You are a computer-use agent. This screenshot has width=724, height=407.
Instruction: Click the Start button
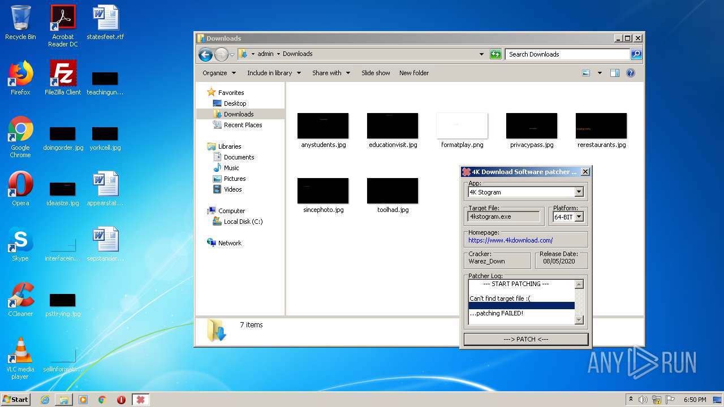pos(16,400)
